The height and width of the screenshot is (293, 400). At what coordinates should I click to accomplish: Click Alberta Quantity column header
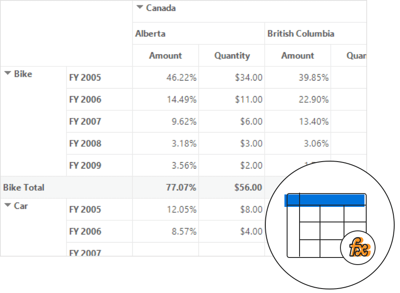[232, 55]
